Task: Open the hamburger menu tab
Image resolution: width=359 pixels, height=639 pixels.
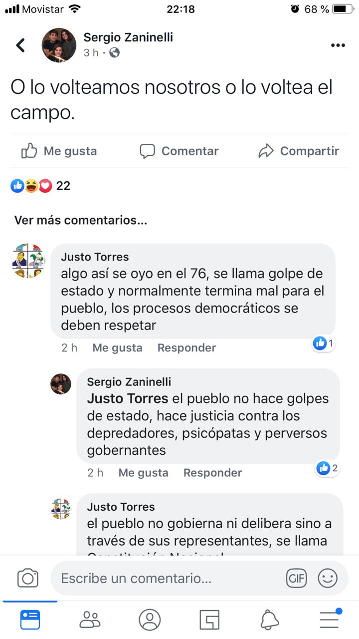Action: [x=330, y=619]
